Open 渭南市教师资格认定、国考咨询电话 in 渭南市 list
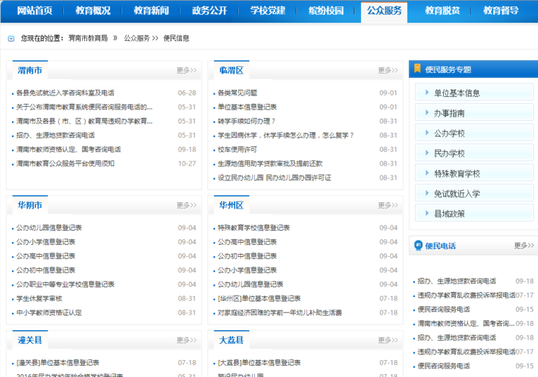The image size is (538, 377). click(x=69, y=149)
